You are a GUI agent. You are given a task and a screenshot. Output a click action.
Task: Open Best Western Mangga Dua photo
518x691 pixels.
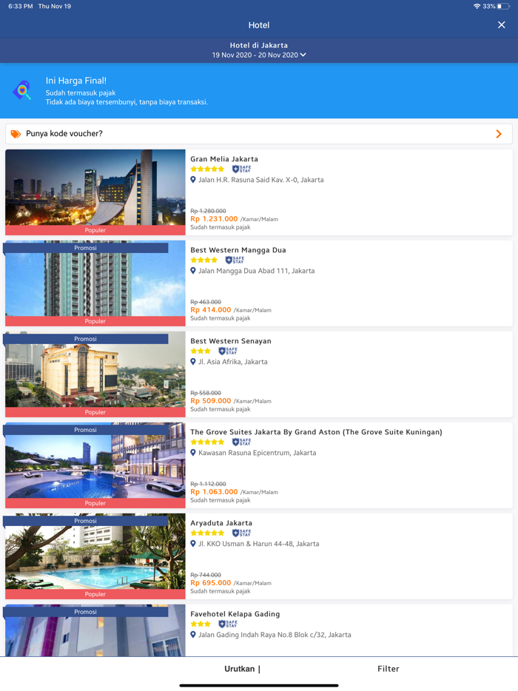[95, 284]
